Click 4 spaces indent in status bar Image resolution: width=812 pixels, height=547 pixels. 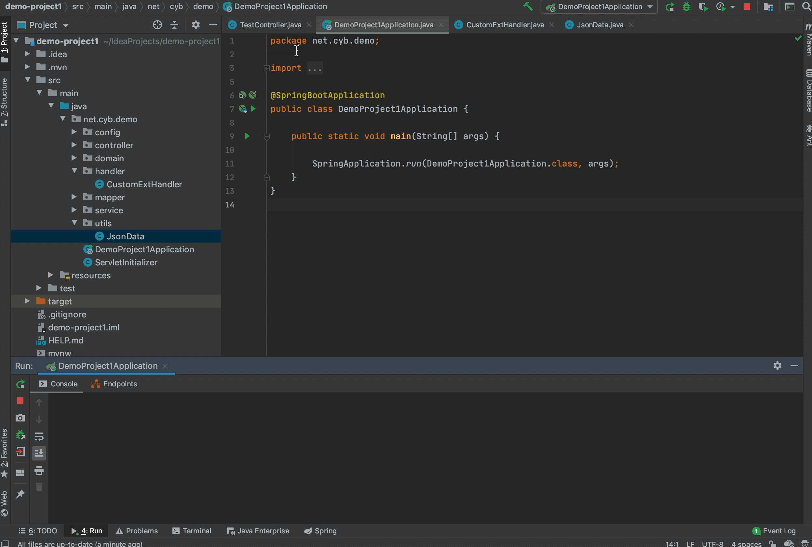click(x=746, y=543)
